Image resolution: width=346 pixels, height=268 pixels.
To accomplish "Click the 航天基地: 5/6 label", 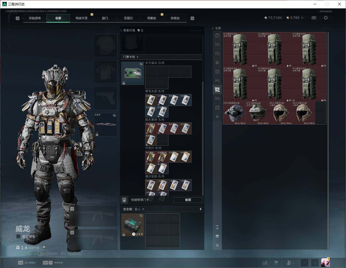I will (155, 120).
